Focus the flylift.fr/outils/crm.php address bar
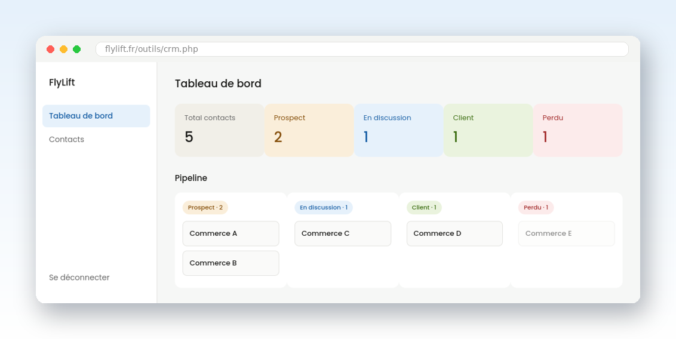This screenshot has height=339, width=676. pyautogui.click(x=362, y=49)
